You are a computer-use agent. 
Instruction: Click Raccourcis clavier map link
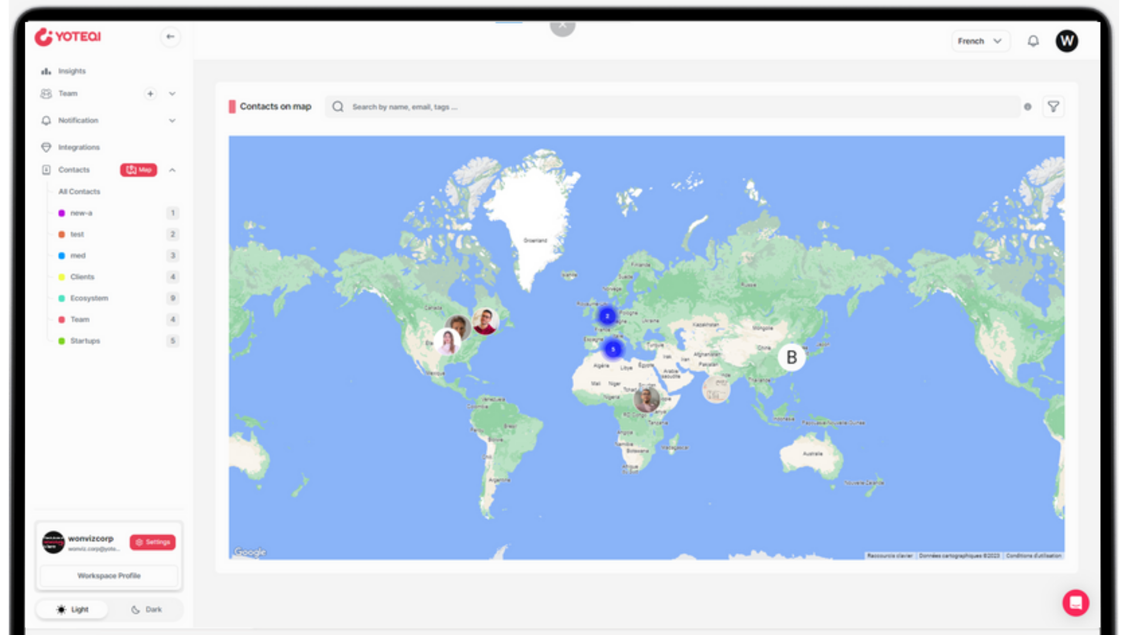tap(889, 556)
